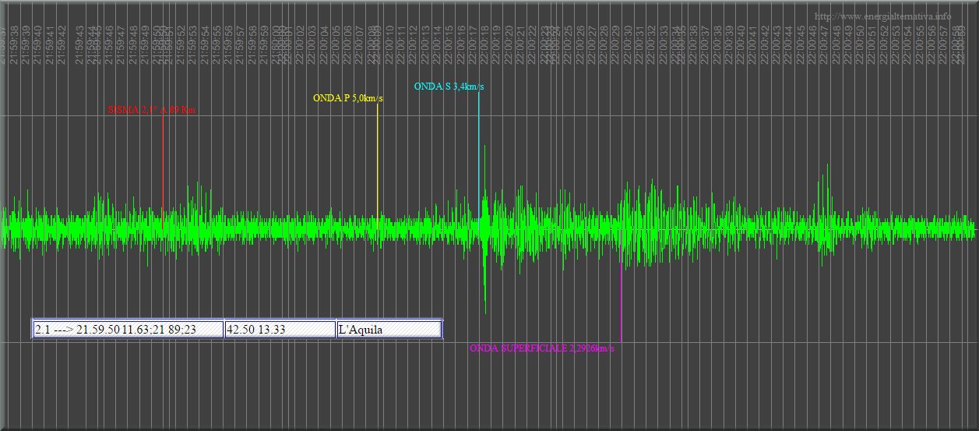Click the 21:59:56 time axis label
The width and height of the screenshot is (979, 431).
(x=229, y=44)
